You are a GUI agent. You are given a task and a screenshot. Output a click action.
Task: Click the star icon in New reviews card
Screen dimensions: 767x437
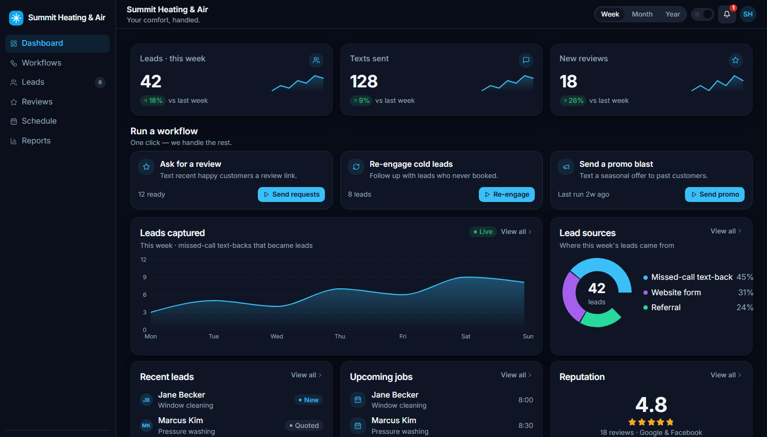click(736, 60)
